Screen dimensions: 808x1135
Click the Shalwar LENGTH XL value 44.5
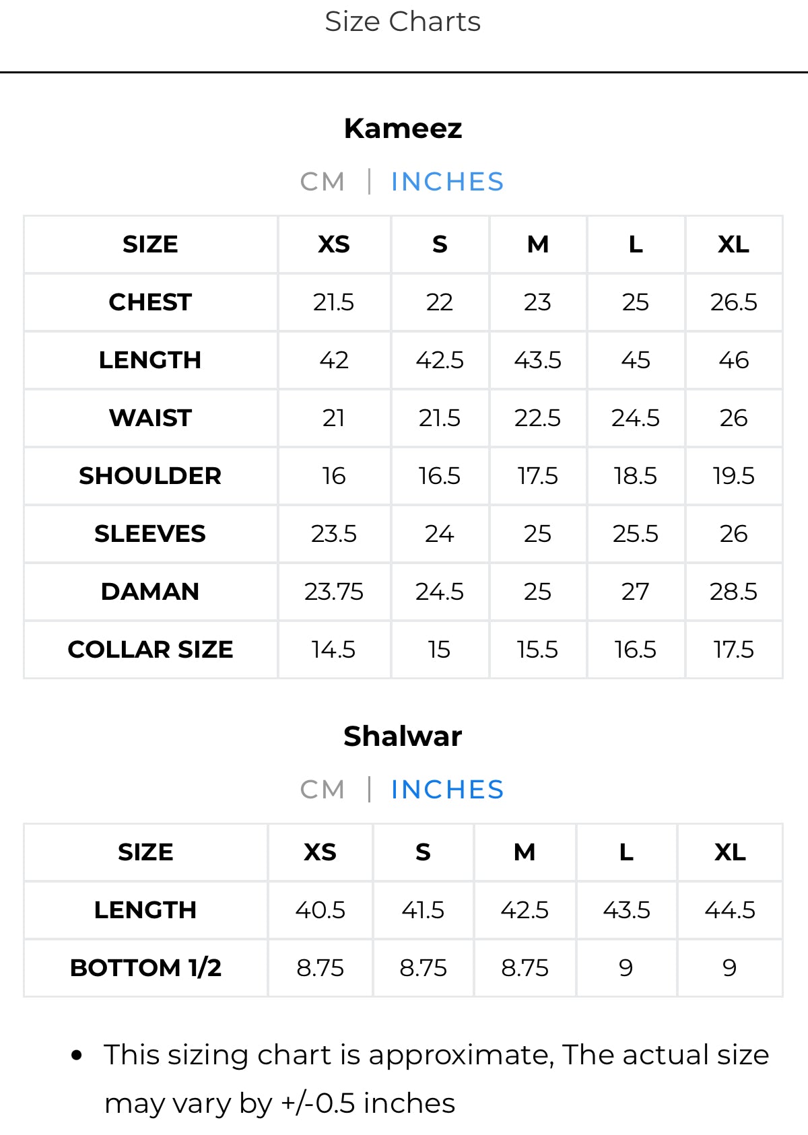point(730,910)
